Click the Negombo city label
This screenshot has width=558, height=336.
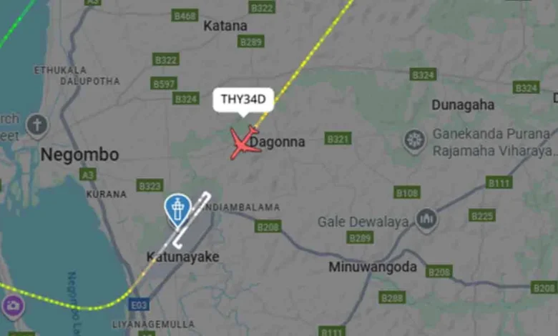click(x=79, y=154)
